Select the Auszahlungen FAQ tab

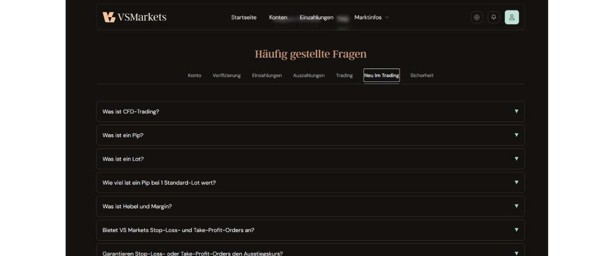[309, 75]
